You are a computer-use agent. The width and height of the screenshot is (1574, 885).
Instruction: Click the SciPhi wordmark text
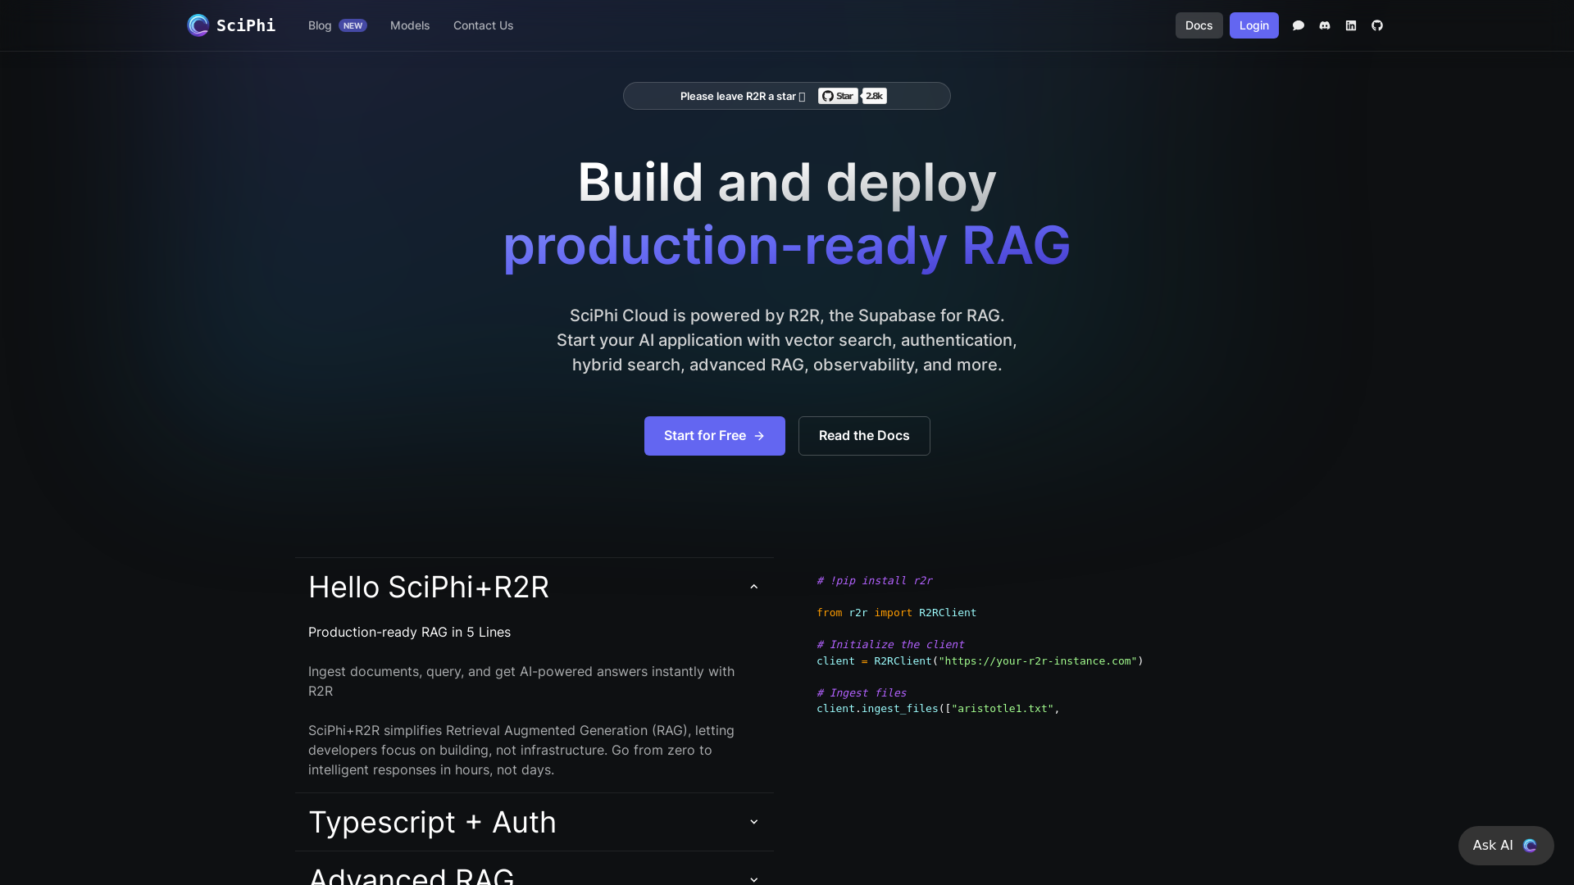[x=246, y=25]
